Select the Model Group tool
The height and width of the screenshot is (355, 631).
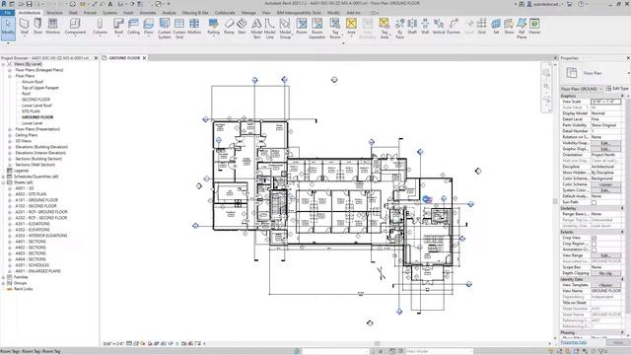[x=285, y=29]
